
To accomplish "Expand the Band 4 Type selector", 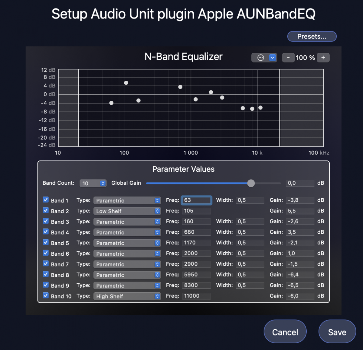I will pos(127,232).
